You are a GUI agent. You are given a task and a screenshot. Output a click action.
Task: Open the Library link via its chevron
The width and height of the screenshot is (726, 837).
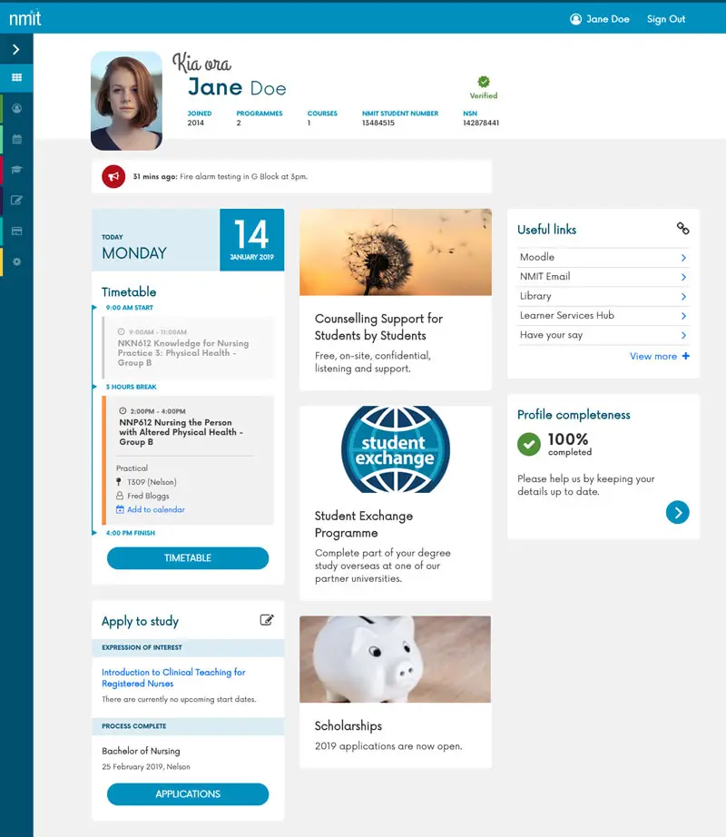685,296
